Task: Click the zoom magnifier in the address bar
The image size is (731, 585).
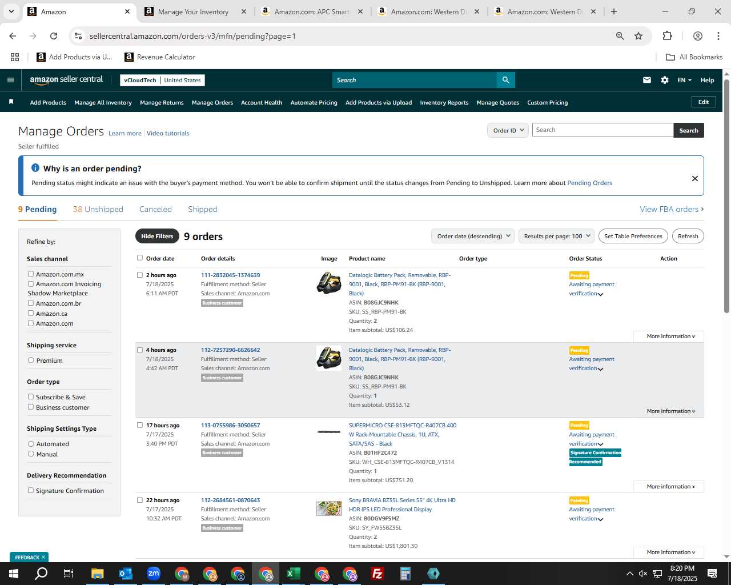Action: tap(620, 36)
